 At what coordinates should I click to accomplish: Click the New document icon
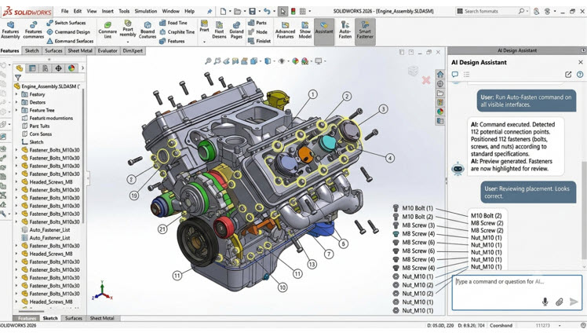point(223,11)
